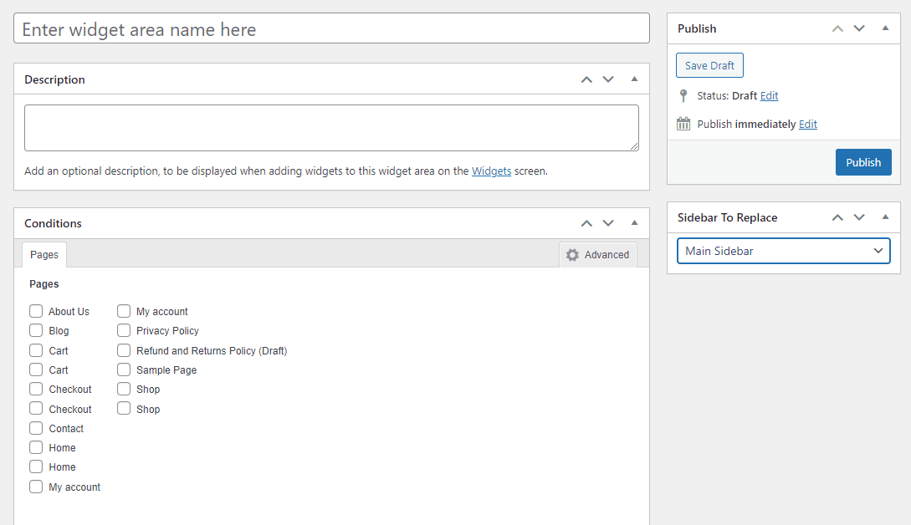Image resolution: width=911 pixels, height=525 pixels.
Task: Open the Widgets screen link
Action: [491, 171]
